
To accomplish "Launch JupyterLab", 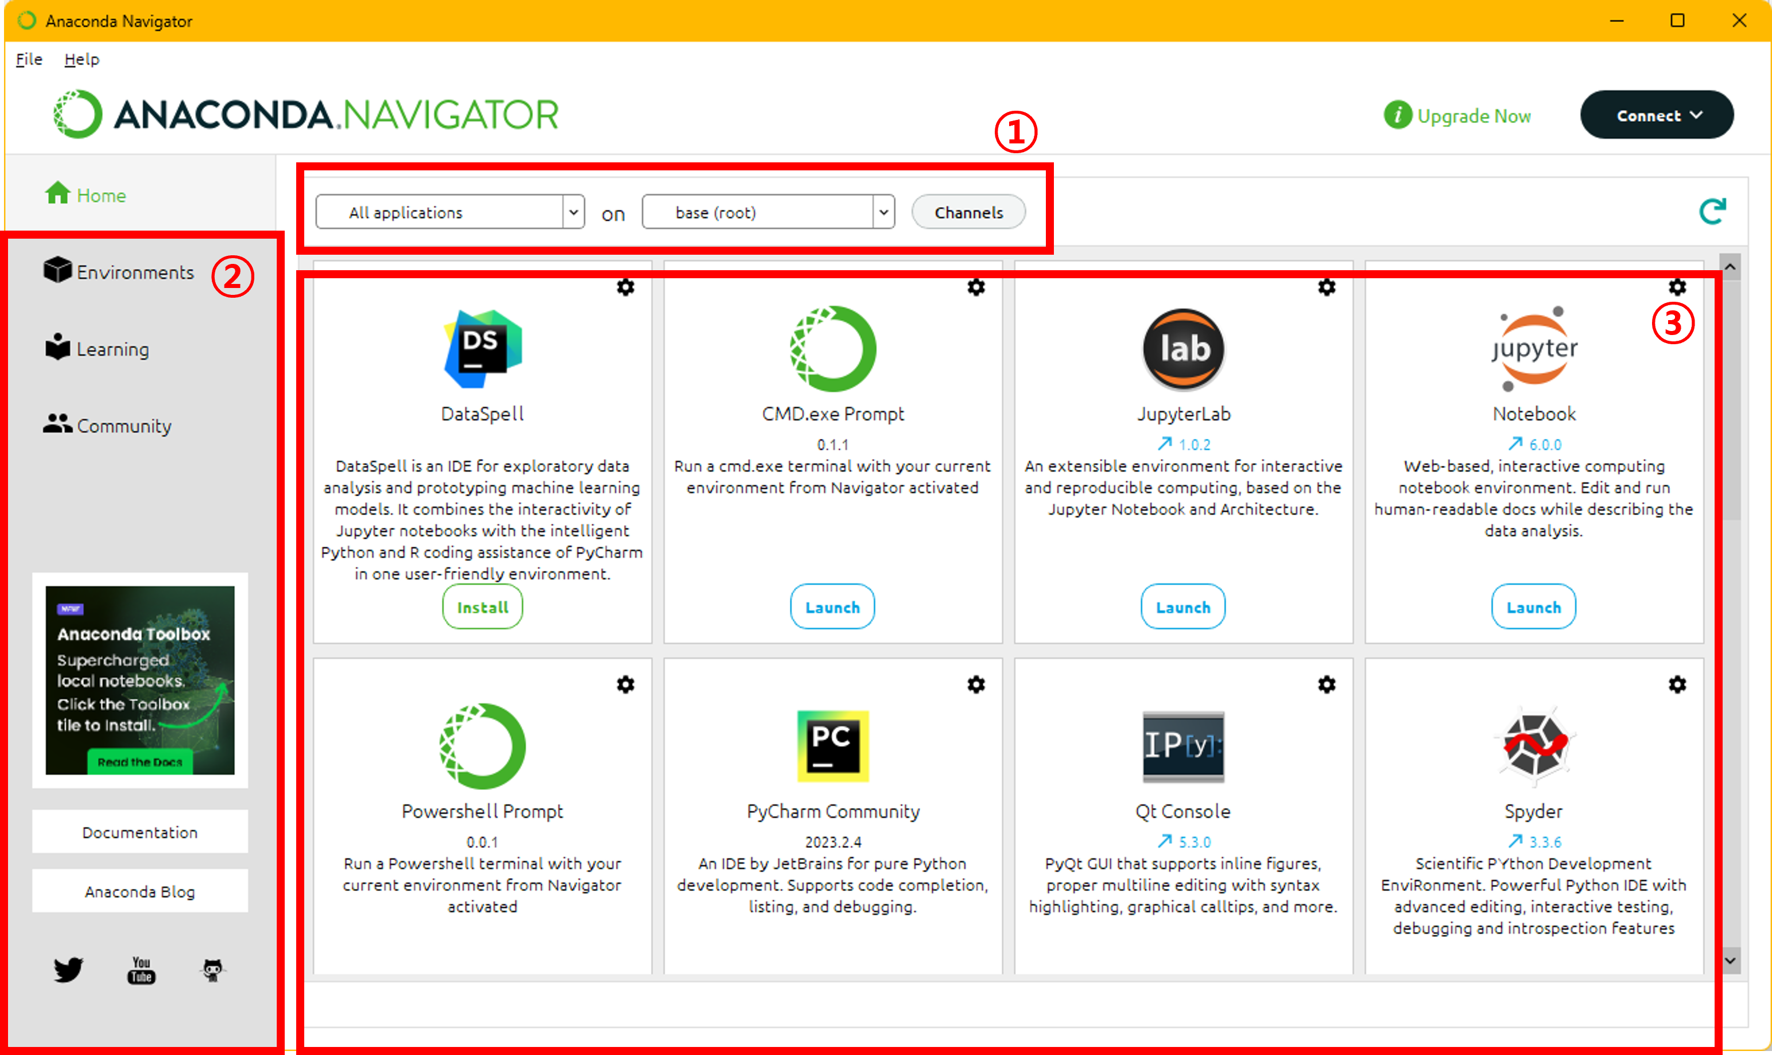I will tap(1183, 607).
